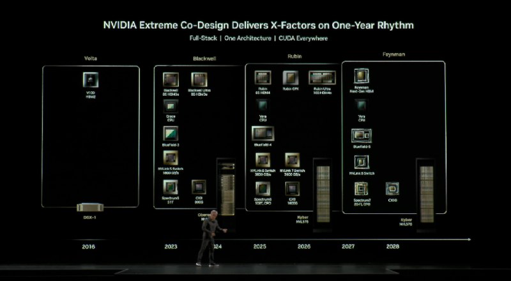Screen dimensions: 511x281
Task: Click the Kyber rack image in Feynman box
Action: (426, 194)
